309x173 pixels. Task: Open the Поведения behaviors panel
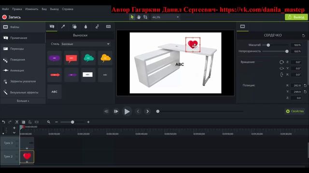(23, 60)
